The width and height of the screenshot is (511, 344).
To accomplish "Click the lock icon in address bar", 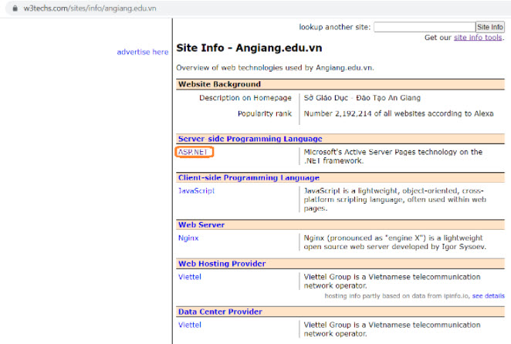I will (15, 8).
